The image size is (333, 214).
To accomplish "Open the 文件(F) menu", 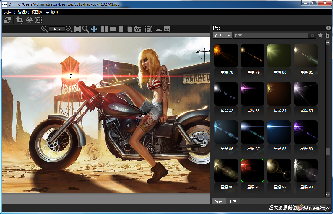I will (9, 12).
